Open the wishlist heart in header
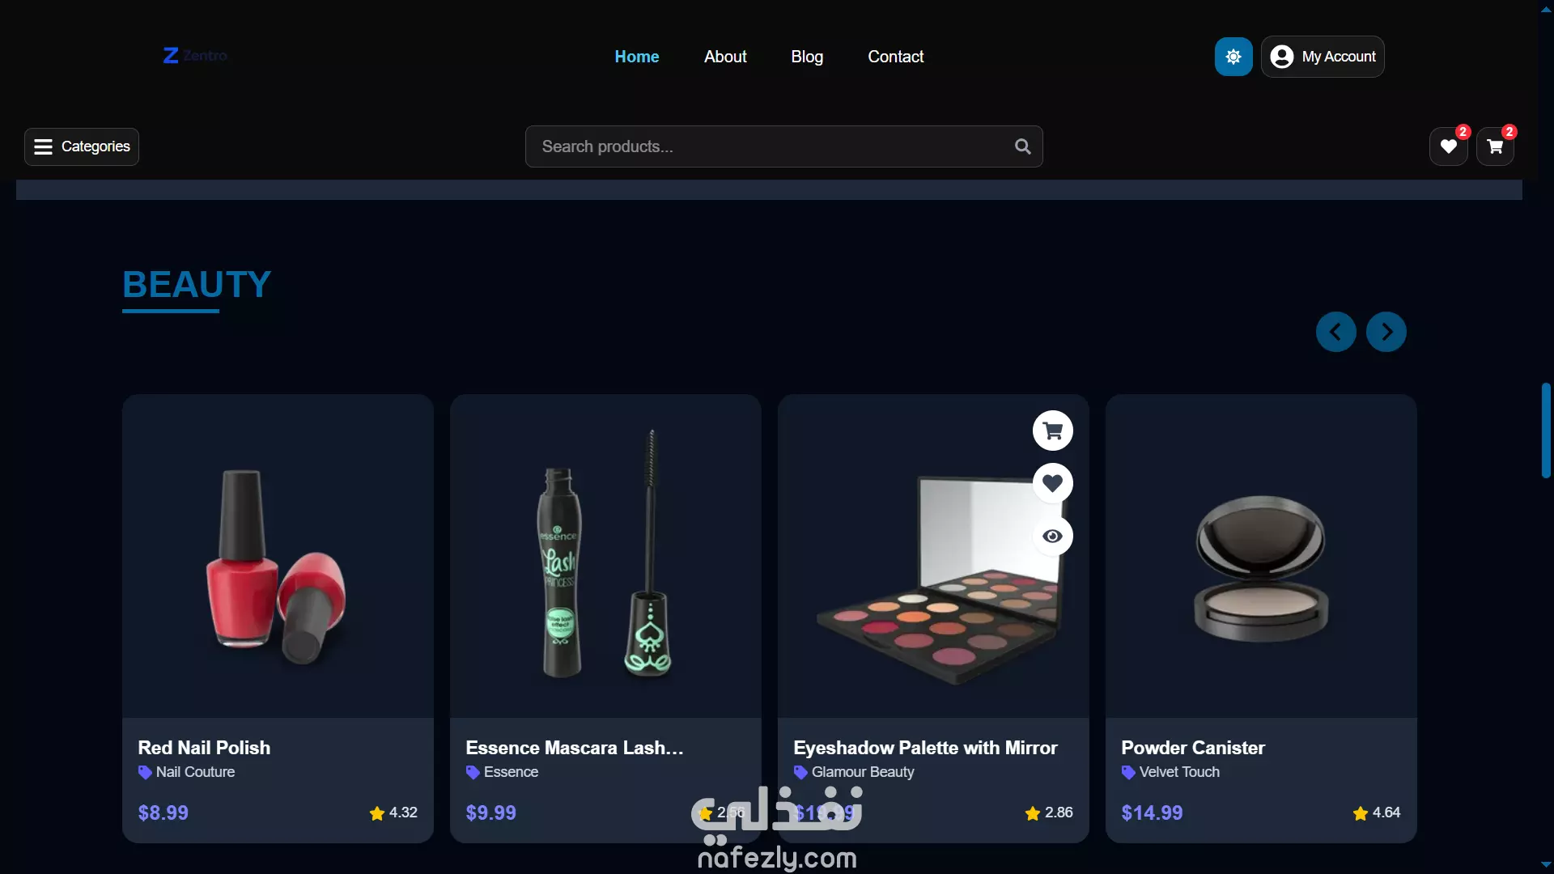The width and height of the screenshot is (1554, 874). [1449, 146]
